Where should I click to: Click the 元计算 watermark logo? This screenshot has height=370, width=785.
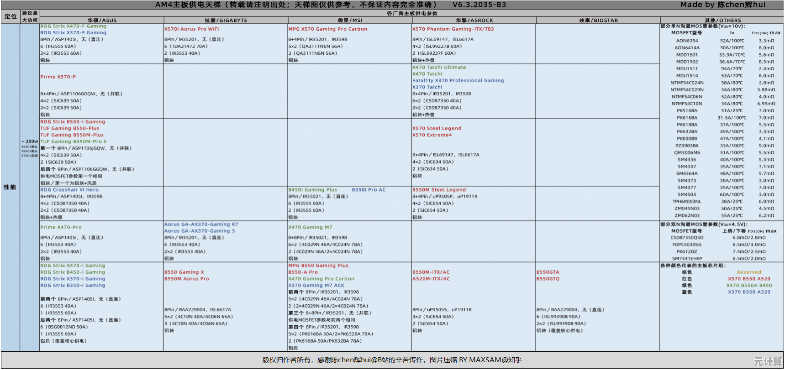click(x=768, y=362)
